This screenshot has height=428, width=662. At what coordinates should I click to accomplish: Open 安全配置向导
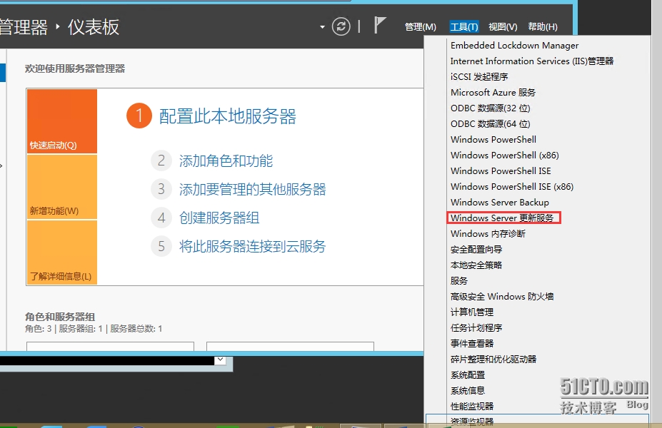(x=476, y=249)
